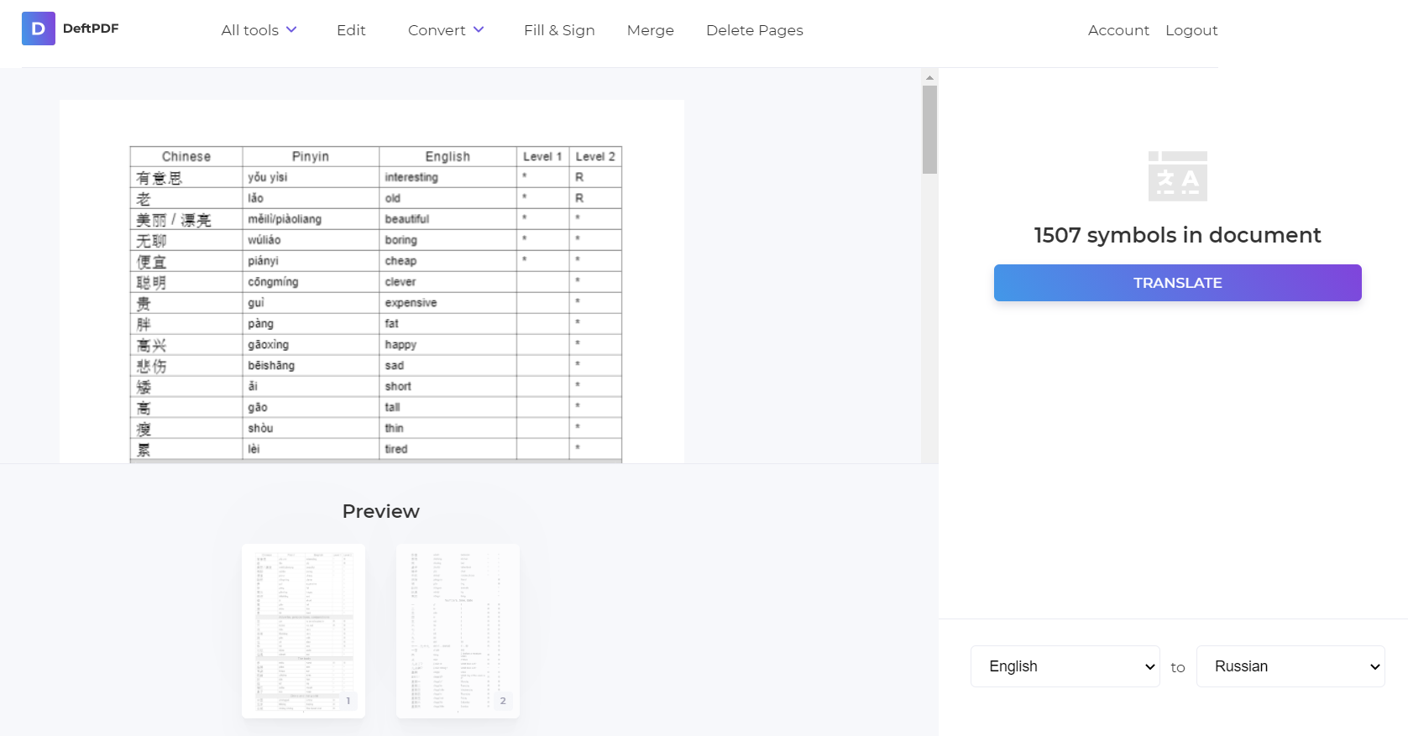Start translation with the TRANSLATE button
This screenshot has width=1408, height=736.
point(1177,283)
